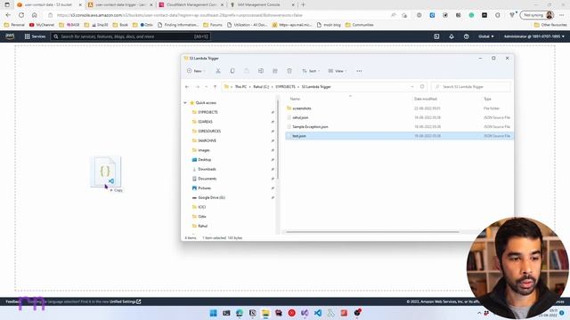Open the AWS CloudShell icon

436,36
